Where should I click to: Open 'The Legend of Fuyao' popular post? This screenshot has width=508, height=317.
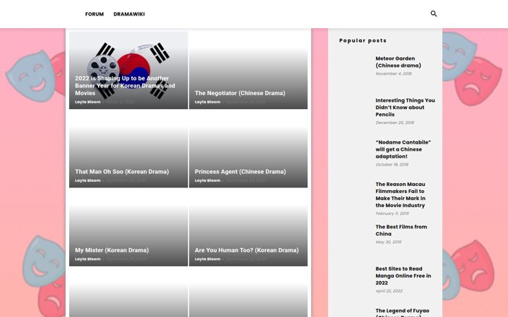(402, 312)
